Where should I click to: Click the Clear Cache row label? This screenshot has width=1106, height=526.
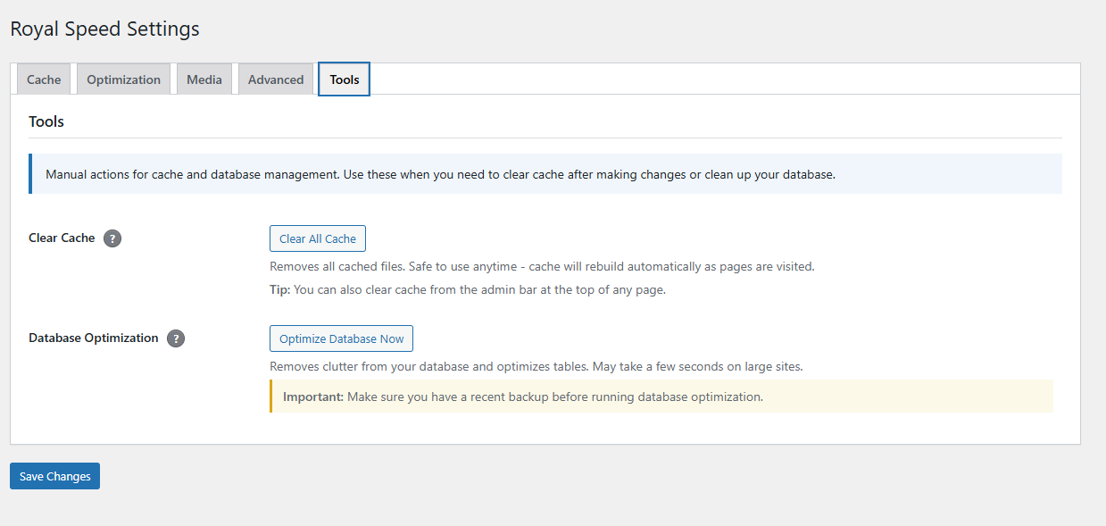pyautogui.click(x=62, y=238)
